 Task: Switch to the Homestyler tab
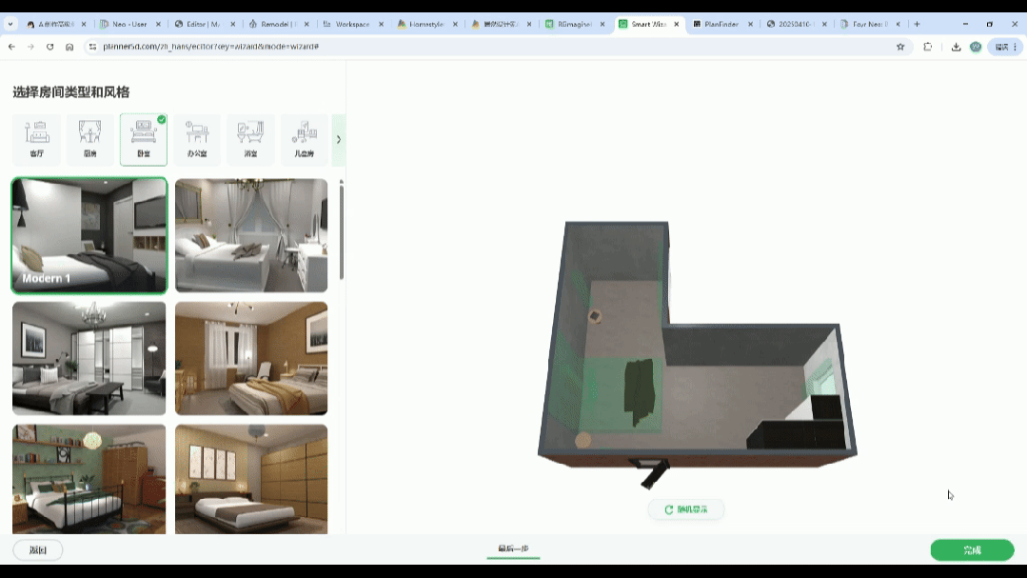426,24
